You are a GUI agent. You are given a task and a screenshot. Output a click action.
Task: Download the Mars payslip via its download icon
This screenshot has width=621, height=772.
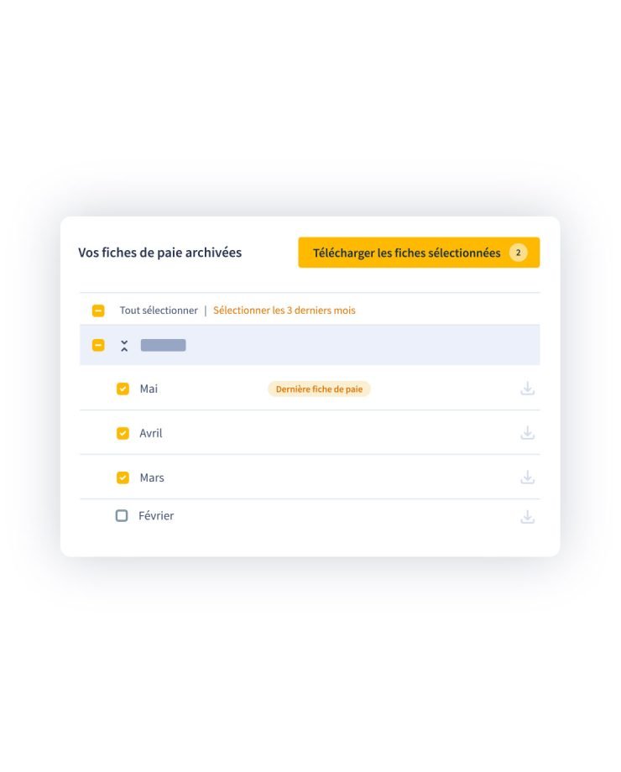(528, 477)
